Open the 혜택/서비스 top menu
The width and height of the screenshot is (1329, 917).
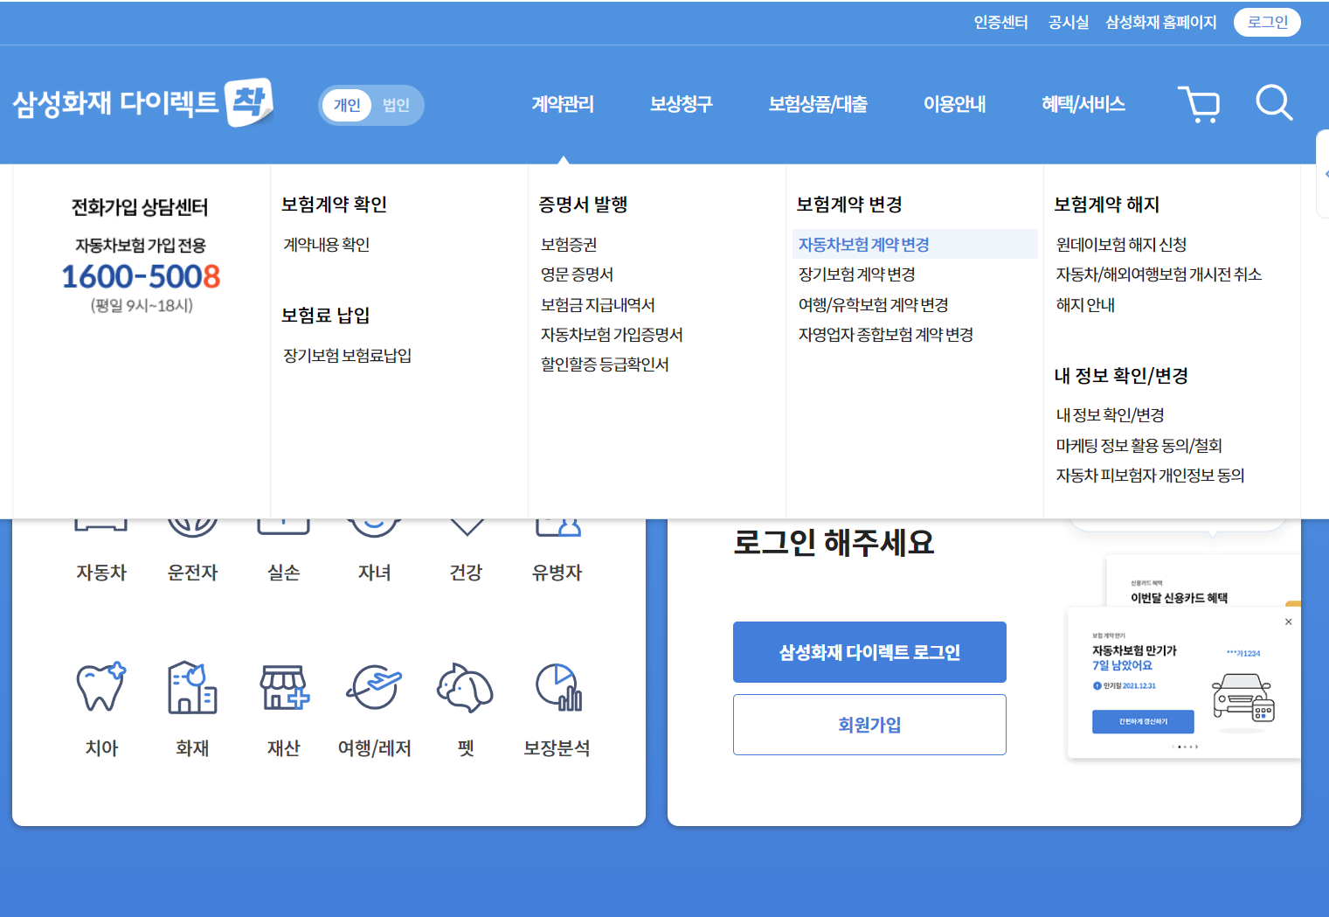(1083, 104)
